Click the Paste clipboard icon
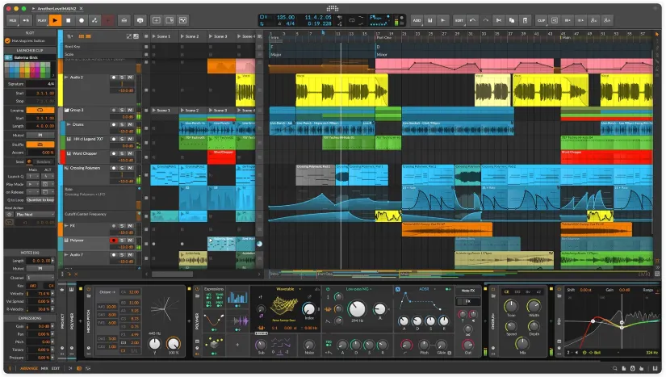 [525, 20]
